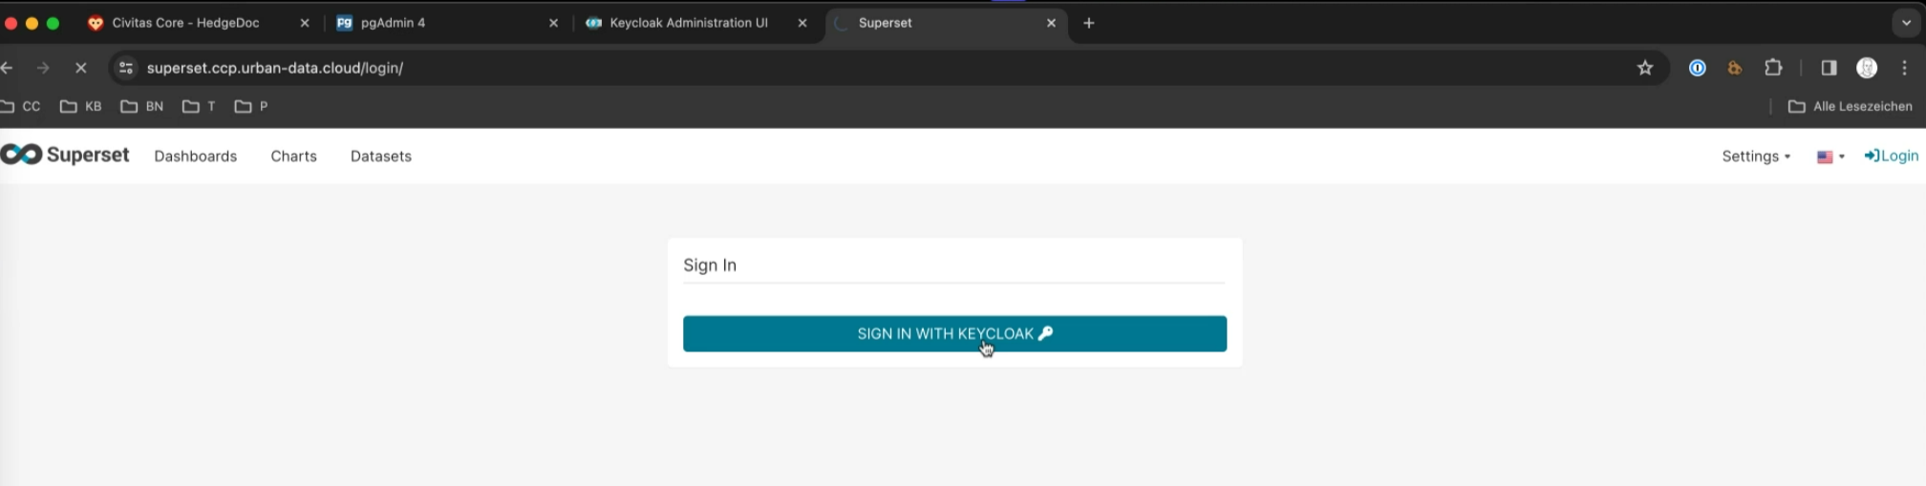
Task: Open a new browser tab
Action: point(1088,23)
